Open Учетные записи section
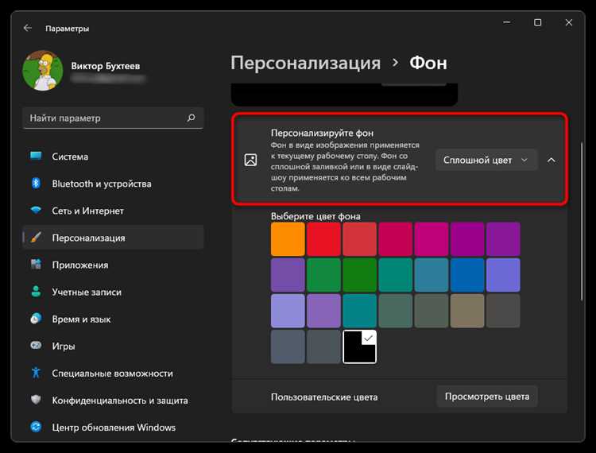596x453 pixels. click(114, 292)
